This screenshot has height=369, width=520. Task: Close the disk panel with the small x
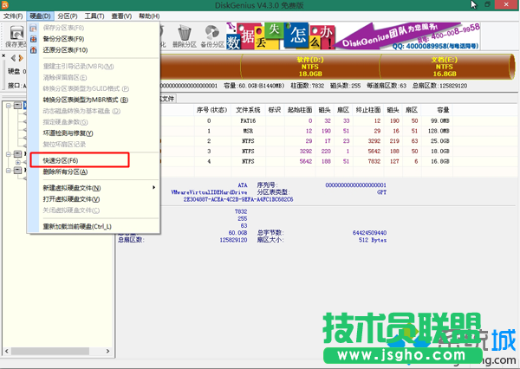(x=3, y=55)
